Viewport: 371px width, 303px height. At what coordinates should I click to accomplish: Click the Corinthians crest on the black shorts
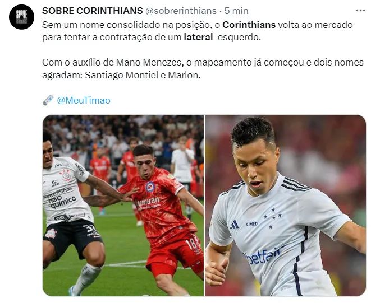51,234
